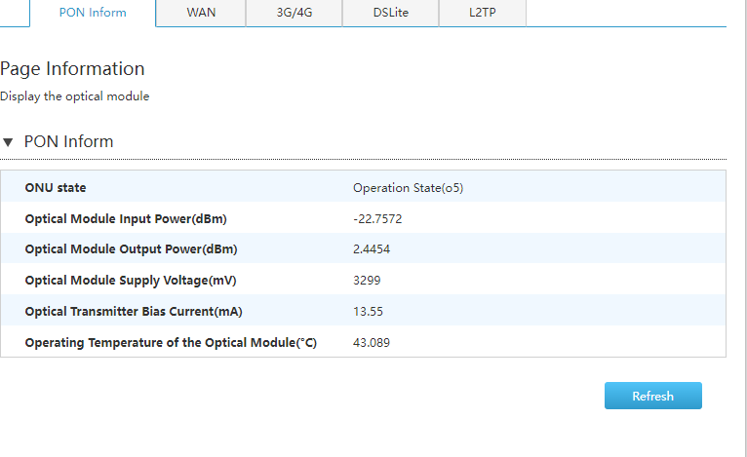Open the L2TP tab
Image resolution: width=747 pixels, height=457 pixels.
click(482, 13)
